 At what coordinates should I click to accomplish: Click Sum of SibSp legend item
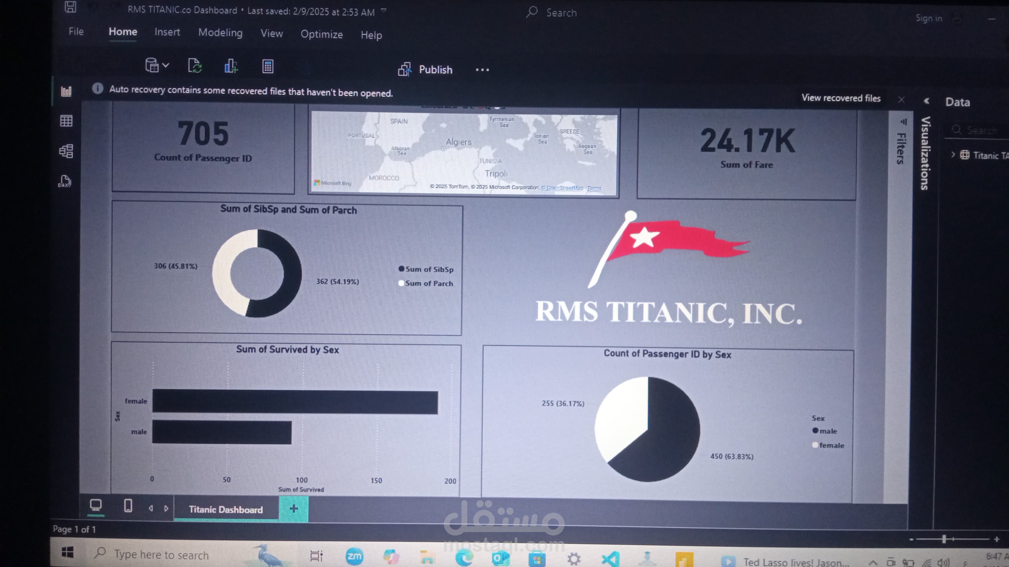pyautogui.click(x=426, y=269)
